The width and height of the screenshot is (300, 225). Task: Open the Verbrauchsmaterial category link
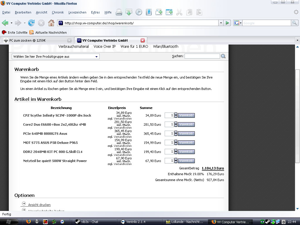[74, 47]
